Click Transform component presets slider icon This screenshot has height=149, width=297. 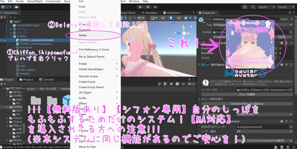pyautogui.click(x=287, y=43)
